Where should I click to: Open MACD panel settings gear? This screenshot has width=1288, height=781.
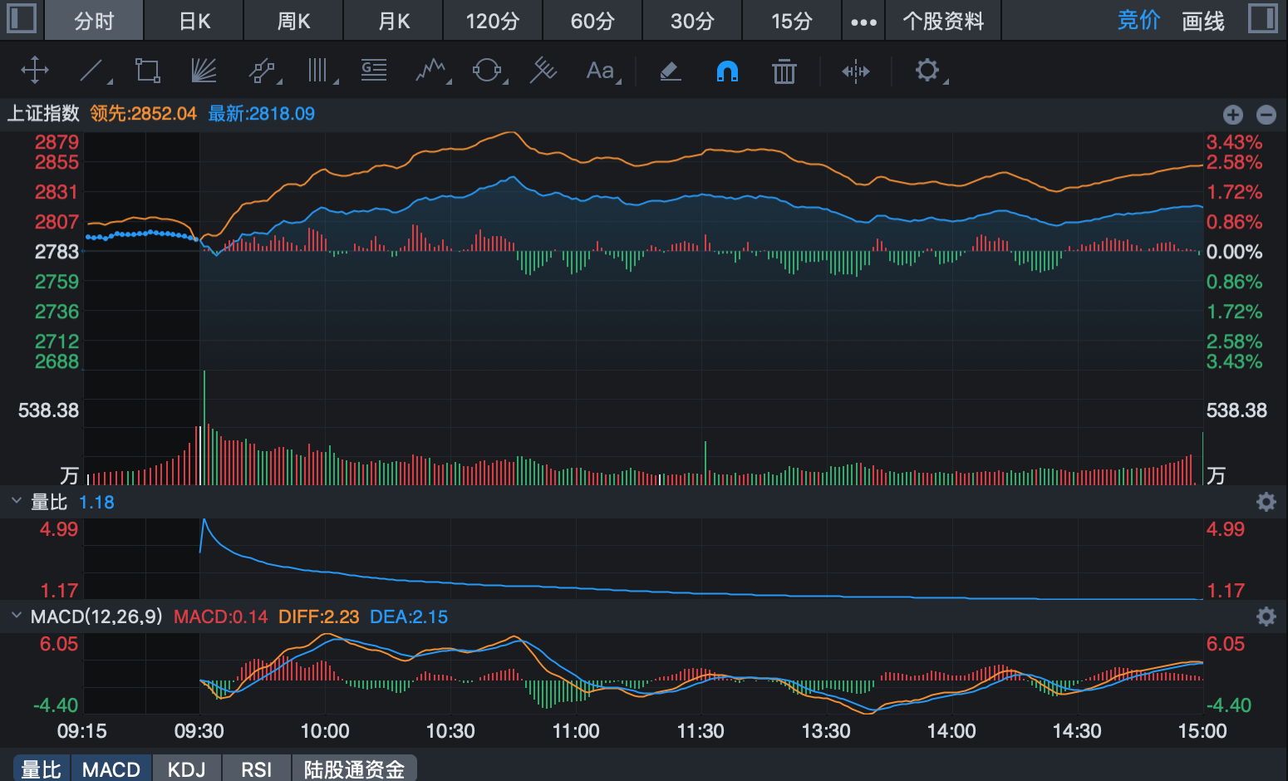(x=1266, y=616)
